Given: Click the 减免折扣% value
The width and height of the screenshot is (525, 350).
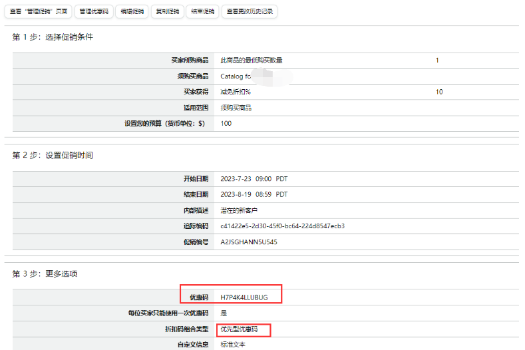Looking at the screenshot, I should coord(240,92).
